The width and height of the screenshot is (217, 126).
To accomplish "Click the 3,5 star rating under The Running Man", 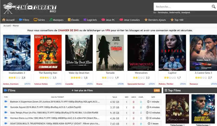I will point(48,78).
